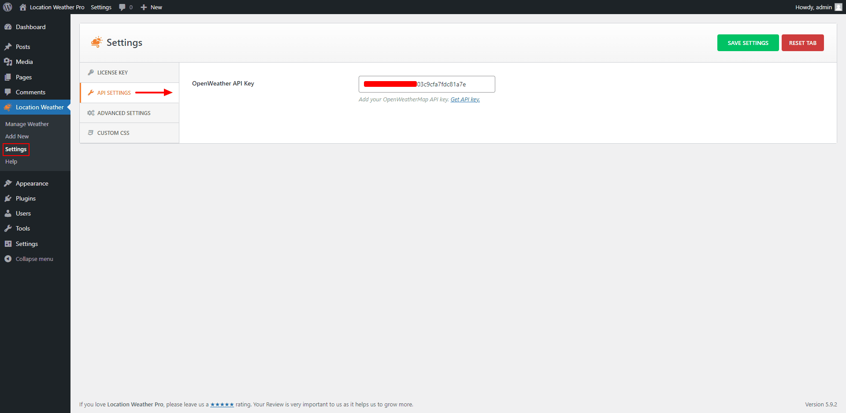This screenshot has height=413, width=846.
Task: Open Dashboard from the sidebar
Action: (x=30, y=27)
